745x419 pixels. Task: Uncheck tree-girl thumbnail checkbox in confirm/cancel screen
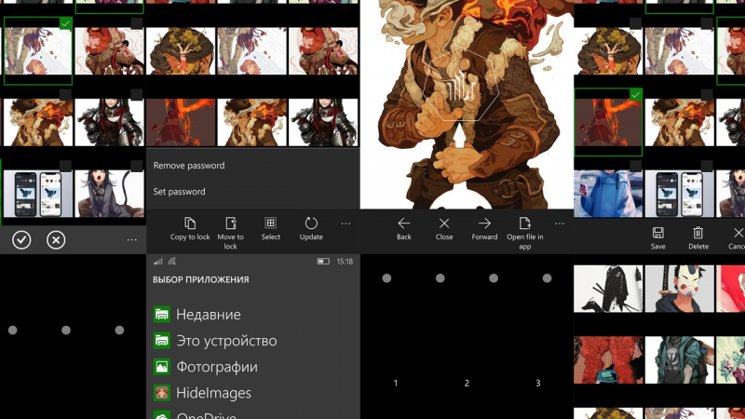(65, 23)
